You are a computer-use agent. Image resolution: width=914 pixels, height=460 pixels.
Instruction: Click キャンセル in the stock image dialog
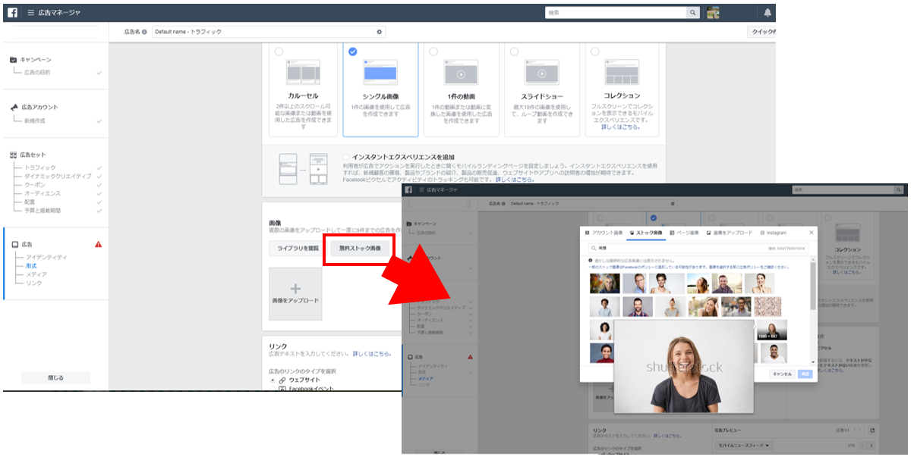pyautogui.click(x=781, y=374)
